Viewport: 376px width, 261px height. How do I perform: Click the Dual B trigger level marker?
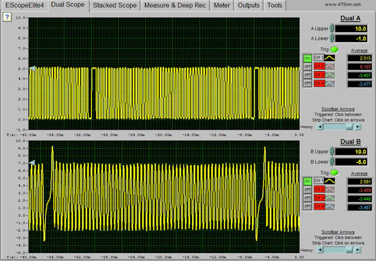tap(32, 163)
